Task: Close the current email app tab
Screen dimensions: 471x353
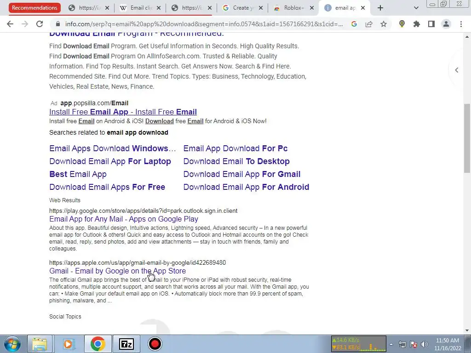Action: pos(363,8)
